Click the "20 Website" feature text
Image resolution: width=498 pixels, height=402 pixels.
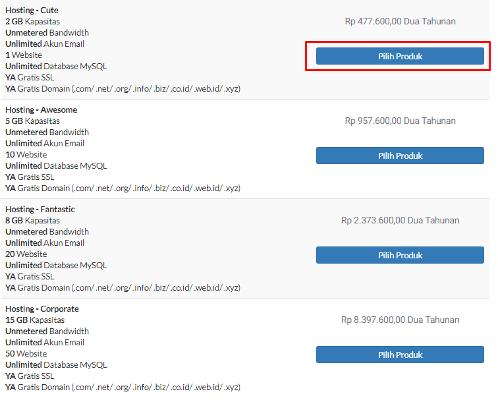[x=26, y=254]
